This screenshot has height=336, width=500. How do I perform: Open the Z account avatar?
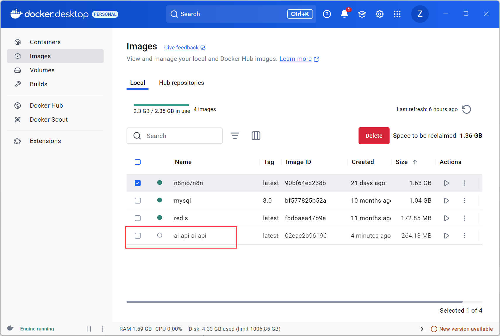coord(420,14)
